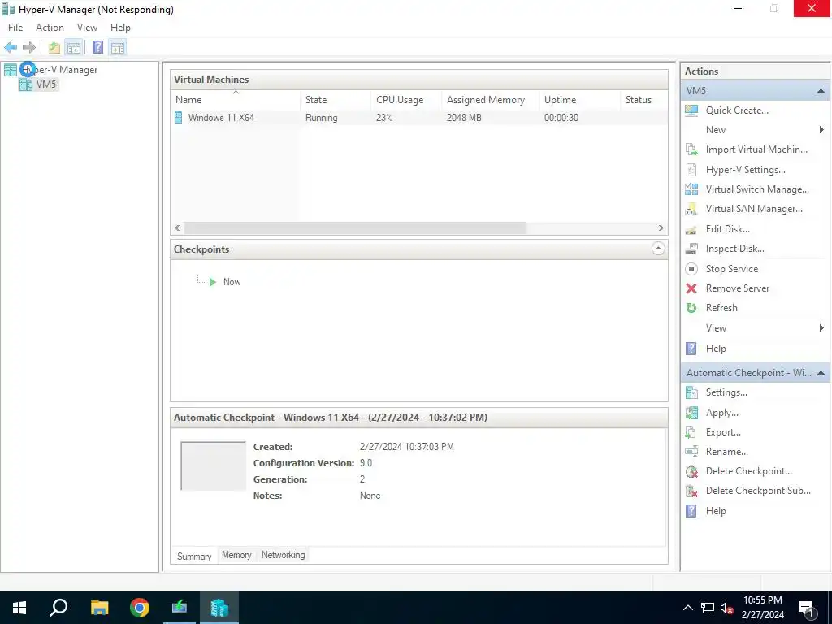Show hidden system tray icons
This screenshot has height=624, width=832.
(687, 608)
